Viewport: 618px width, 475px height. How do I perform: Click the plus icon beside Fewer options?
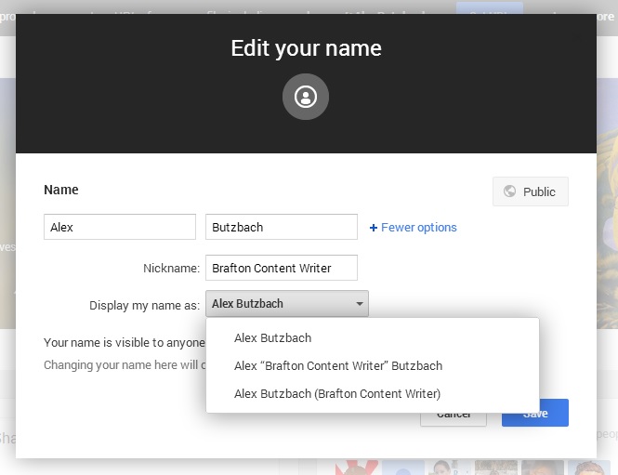point(374,228)
